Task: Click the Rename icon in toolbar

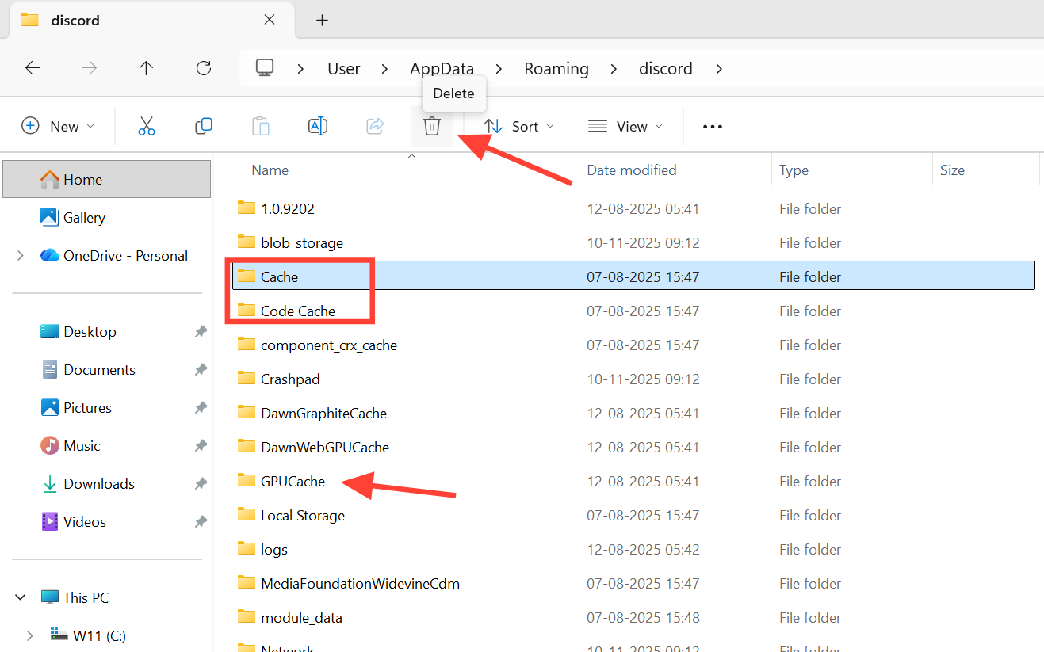Action: 318,126
